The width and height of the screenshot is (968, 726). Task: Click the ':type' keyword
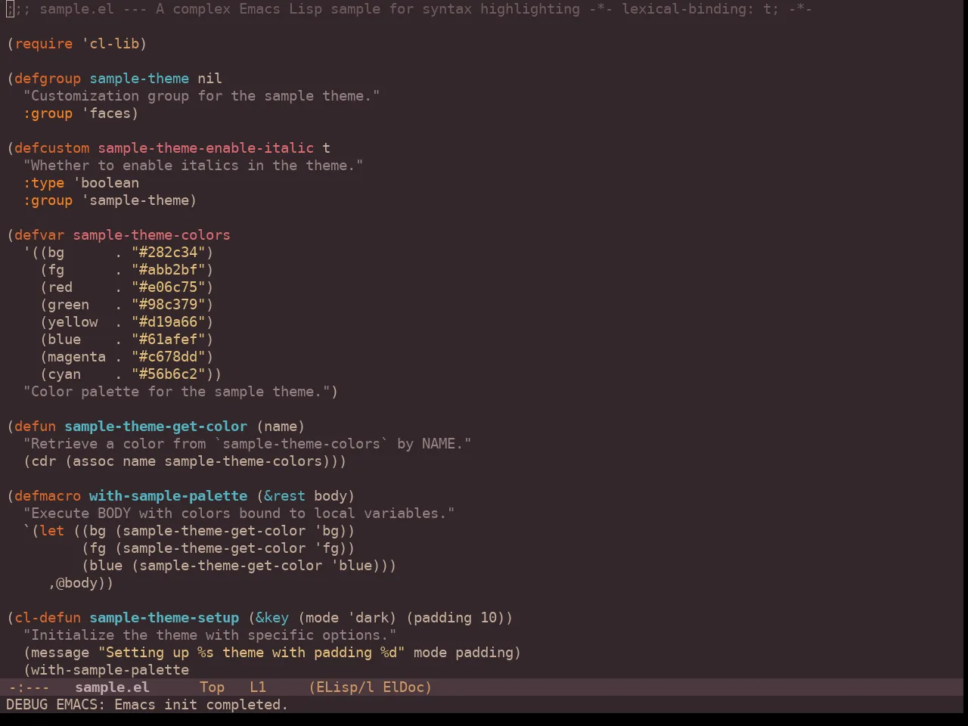coord(44,183)
